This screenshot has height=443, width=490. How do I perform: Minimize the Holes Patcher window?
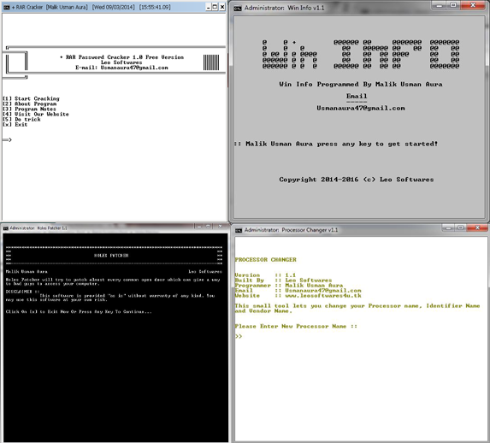click(198, 227)
